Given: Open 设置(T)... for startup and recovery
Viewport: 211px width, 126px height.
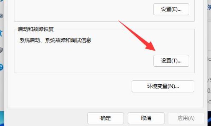Looking at the screenshot, I should (171, 61).
